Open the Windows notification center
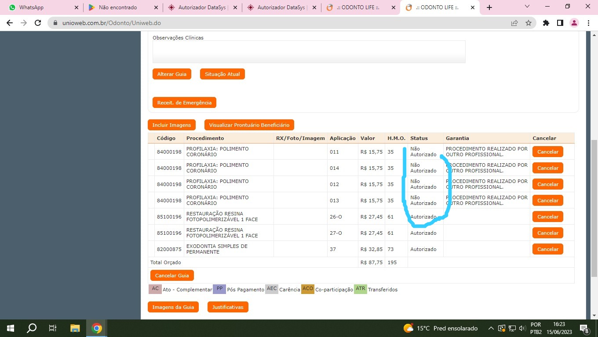The width and height of the screenshot is (598, 337). (x=584, y=328)
